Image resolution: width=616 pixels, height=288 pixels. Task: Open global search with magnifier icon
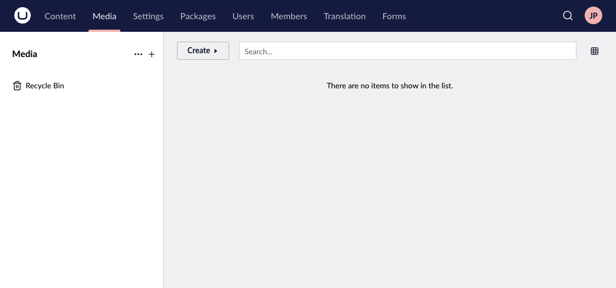tap(568, 16)
